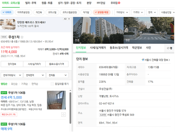This screenshot has width=175, height=132.
Task: Sort listings by 랭킹순
Action: point(4,84)
